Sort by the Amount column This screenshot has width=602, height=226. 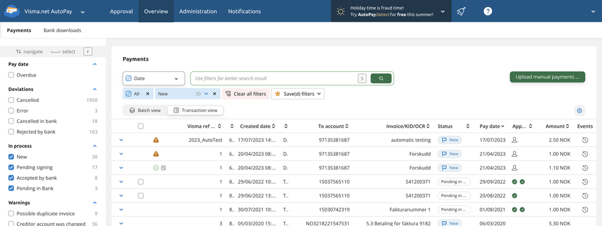pos(557,126)
